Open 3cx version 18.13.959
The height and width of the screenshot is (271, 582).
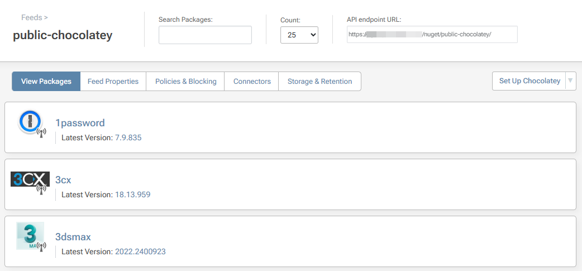(132, 194)
